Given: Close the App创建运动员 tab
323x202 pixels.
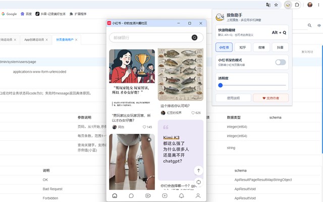Looking at the screenshot, I should [x=47, y=40].
